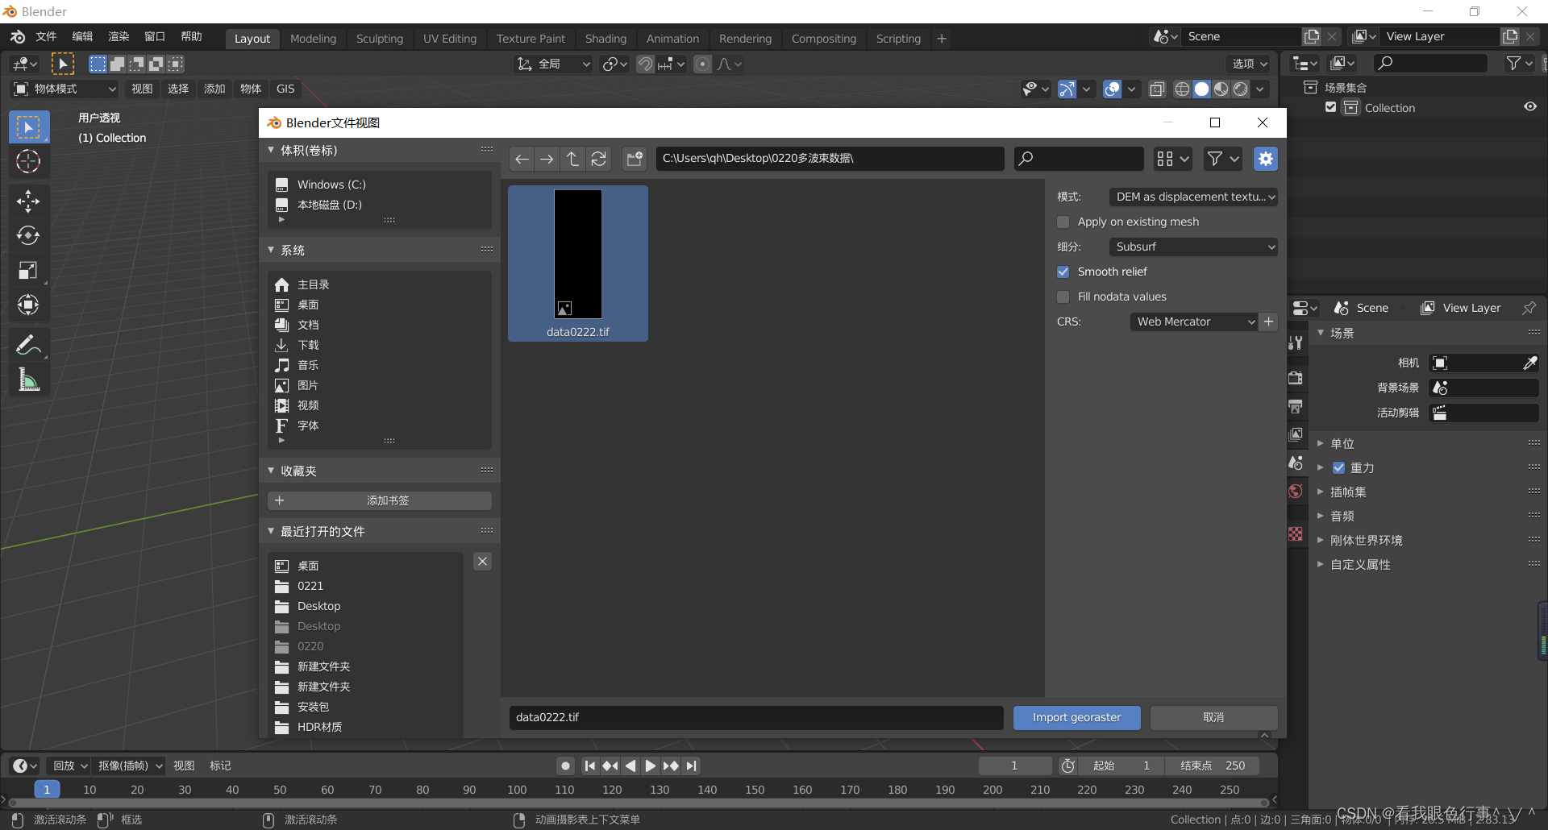Click 取消 cancel button

[1213, 717]
